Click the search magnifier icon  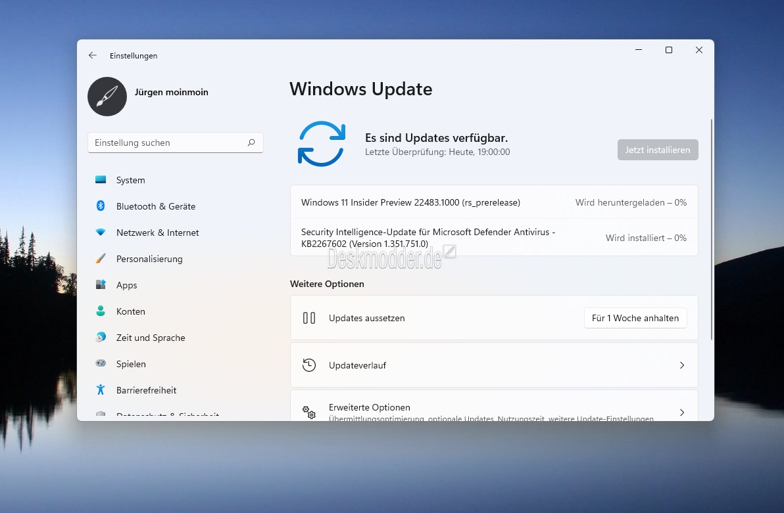tap(251, 143)
